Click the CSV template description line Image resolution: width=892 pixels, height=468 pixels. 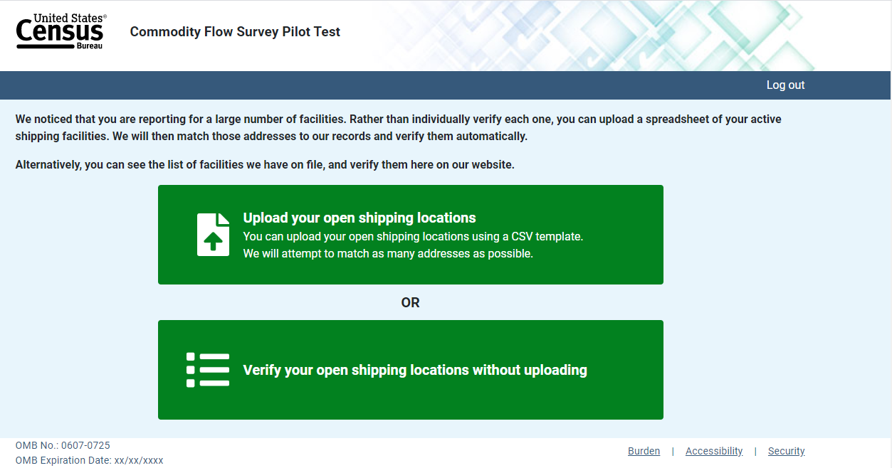click(413, 236)
